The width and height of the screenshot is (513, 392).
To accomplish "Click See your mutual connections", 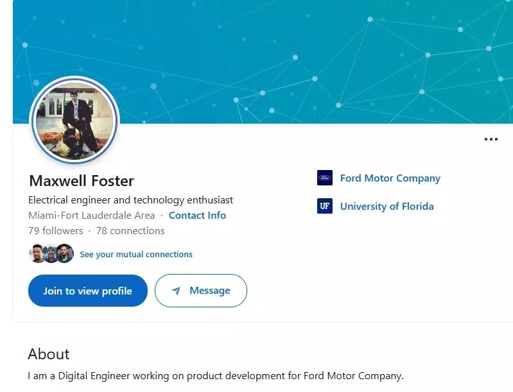I will pyautogui.click(x=136, y=255).
